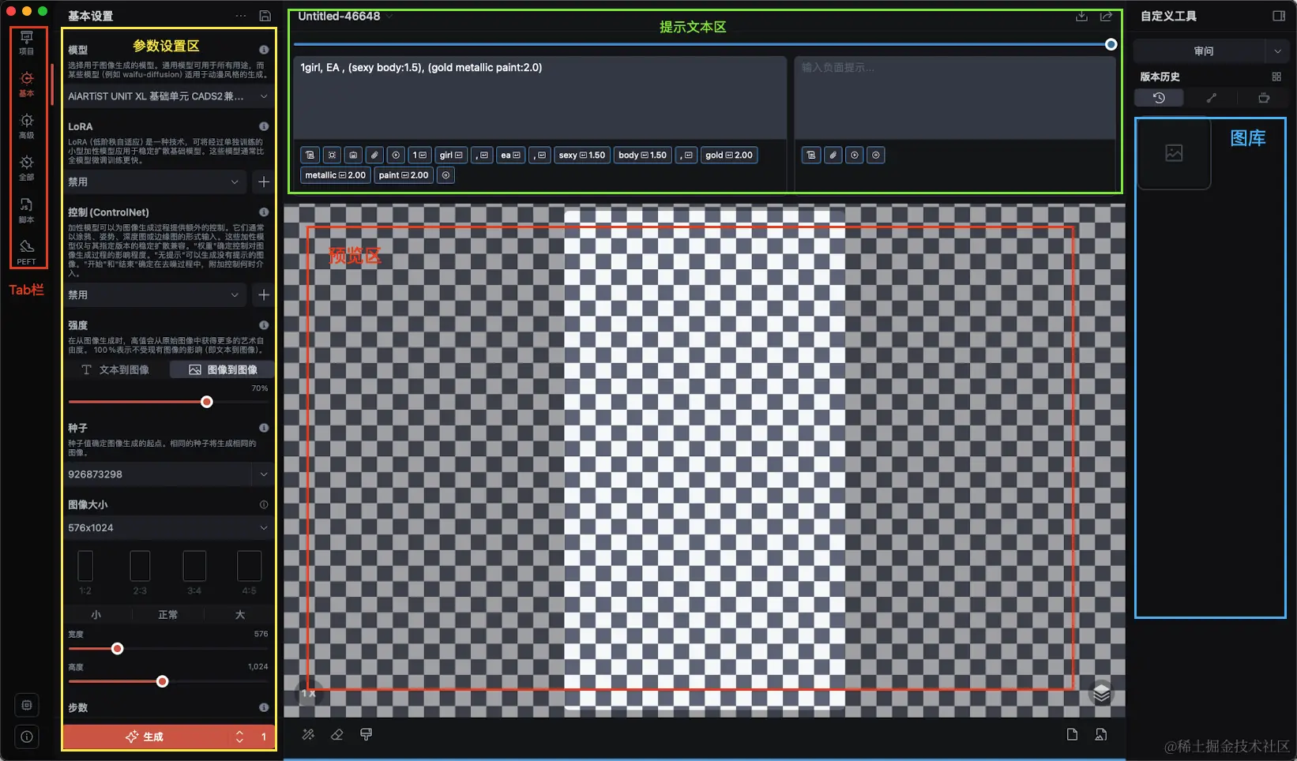Choose the 4:5 aspect ratio preset
Viewport: 1297px width, 761px height.
pyautogui.click(x=249, y=572)
